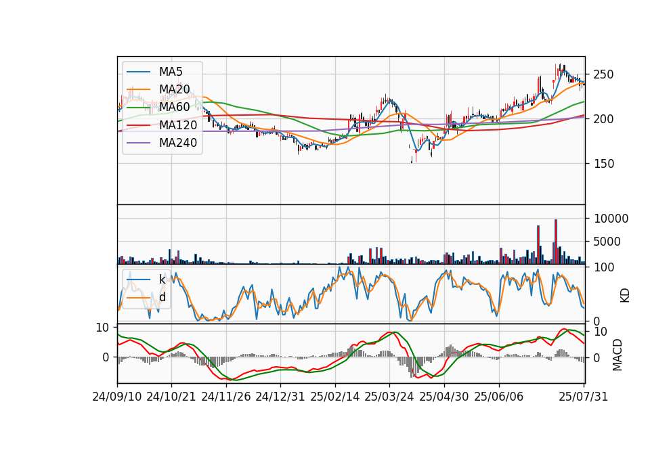Click the 24/12/31 date label

coord(280,397)
